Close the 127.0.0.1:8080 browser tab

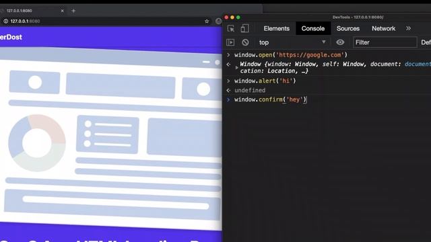(63, 11)
